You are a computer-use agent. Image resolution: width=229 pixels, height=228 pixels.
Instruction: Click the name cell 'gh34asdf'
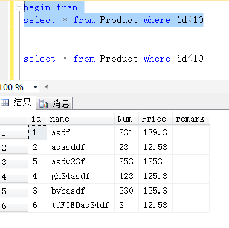click(x=80, y=176)
